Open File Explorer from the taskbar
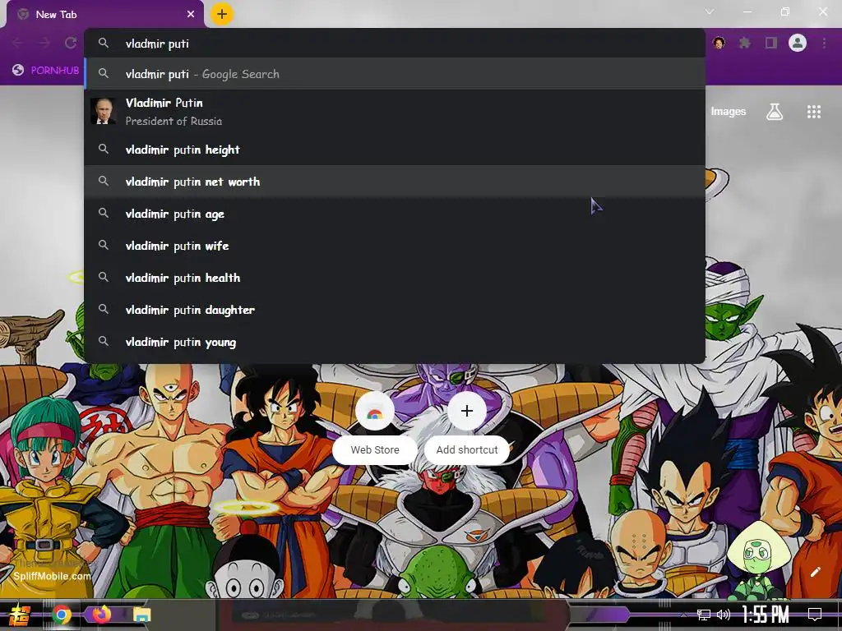This screenshot has width=842, height=631. tap(141, 615)
